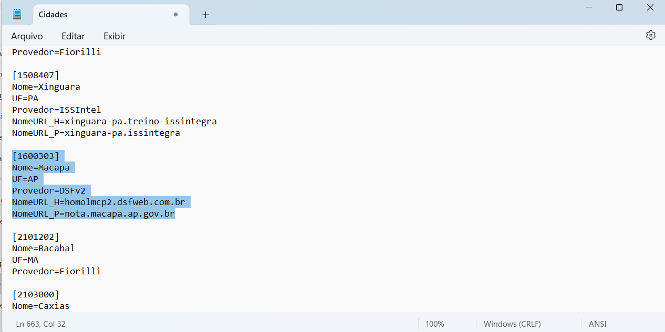The image size is (665, 332).
Task: Click the line Nome=Caxias
Action: [x=41, y=306]
